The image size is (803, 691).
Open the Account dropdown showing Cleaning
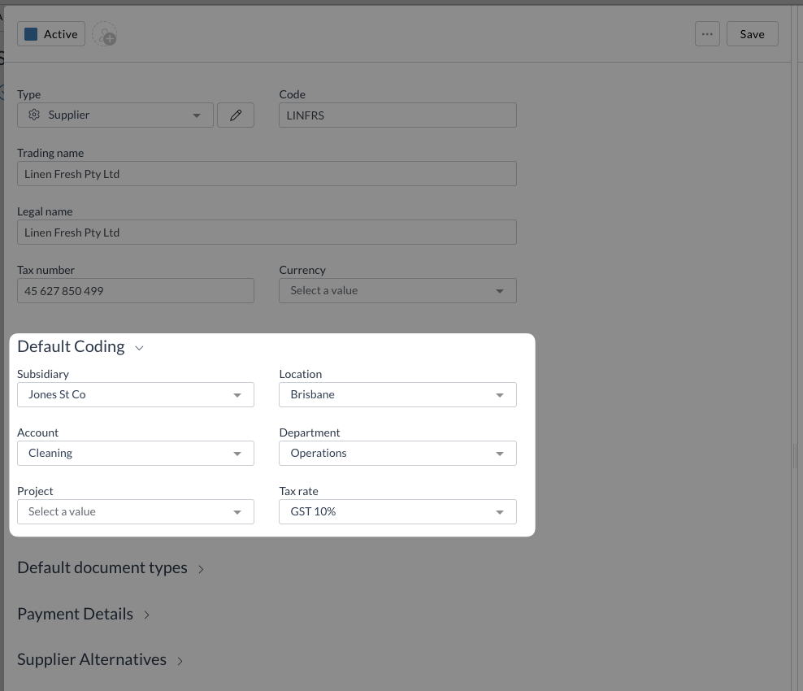click(135, 454)
